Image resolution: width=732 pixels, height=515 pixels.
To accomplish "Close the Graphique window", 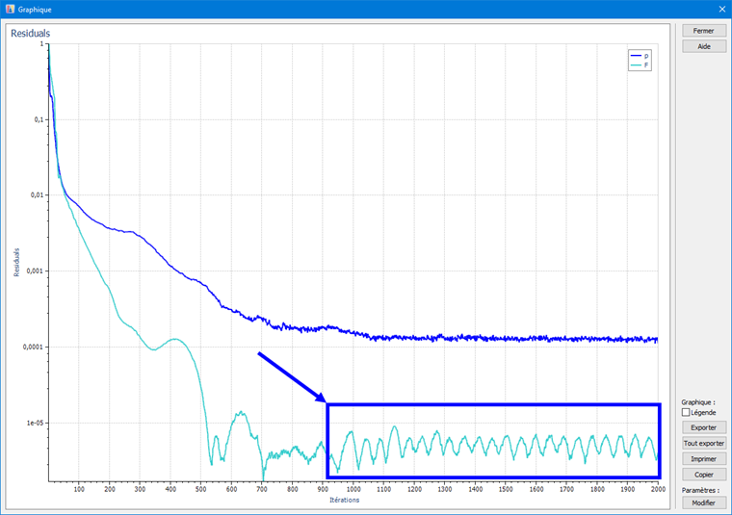I will pyautogui.click(x=721, y=10).
